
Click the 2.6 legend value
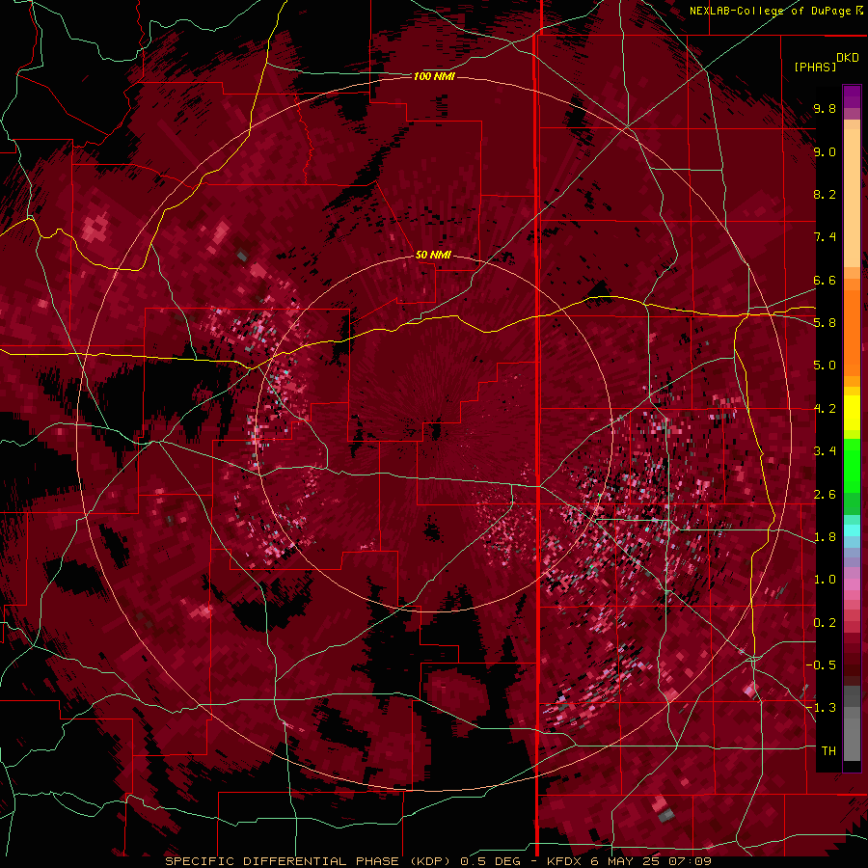(x=825, y=495)
